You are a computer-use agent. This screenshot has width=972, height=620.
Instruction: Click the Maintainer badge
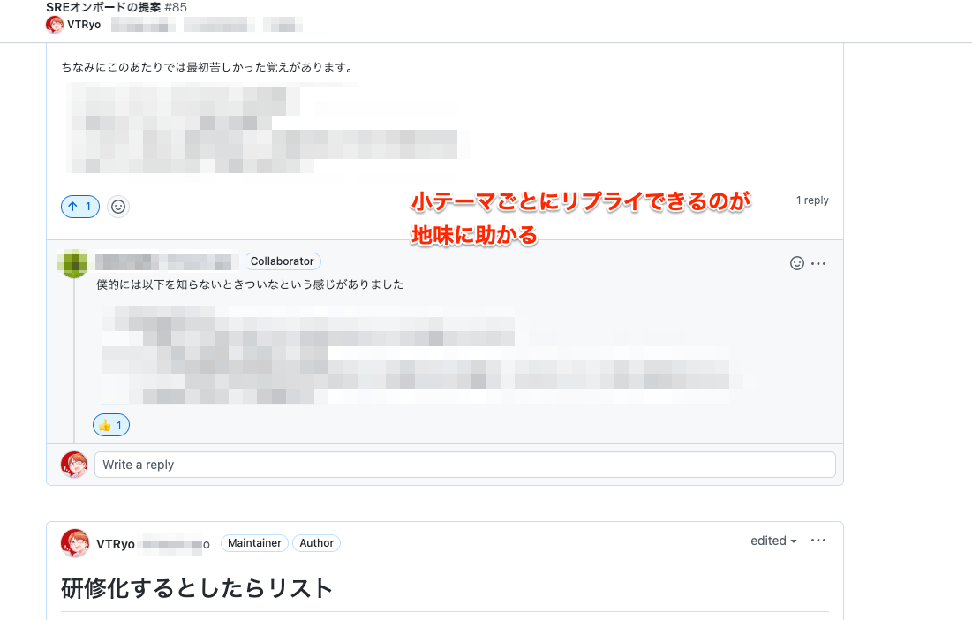point(254,543)
